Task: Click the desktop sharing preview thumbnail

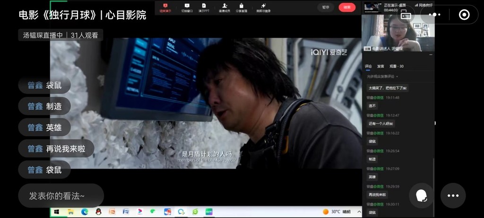Action: pos(372,8)
